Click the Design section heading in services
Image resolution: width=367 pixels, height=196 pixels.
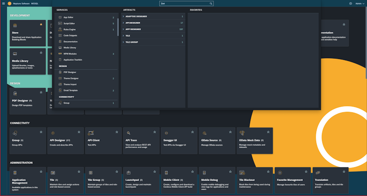point(63,66)
